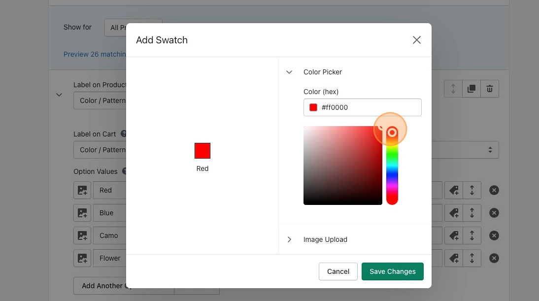This screenshot has height=301, width=539.
Task: Click the red swatch preview square
Action: (202, 151)
